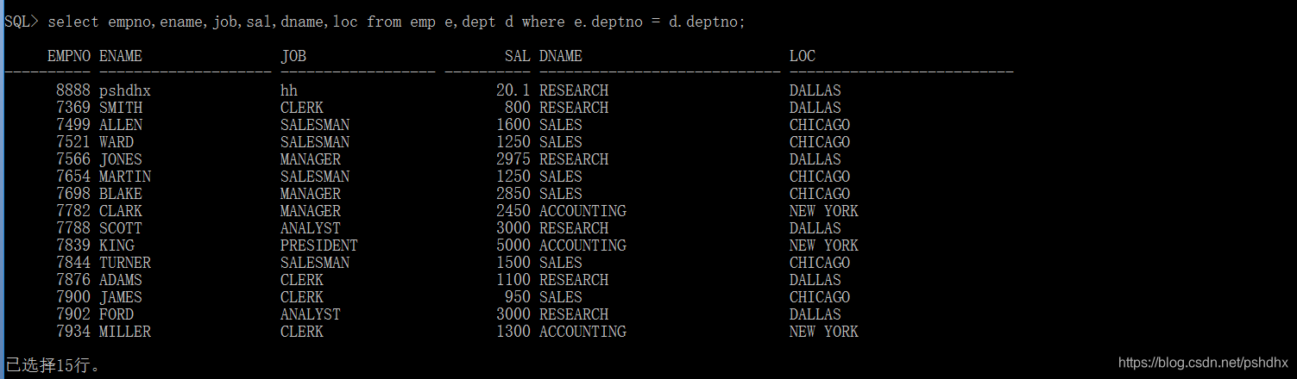
Task: Click the salary 800 in SMITH's row
Action: (518, 108)
